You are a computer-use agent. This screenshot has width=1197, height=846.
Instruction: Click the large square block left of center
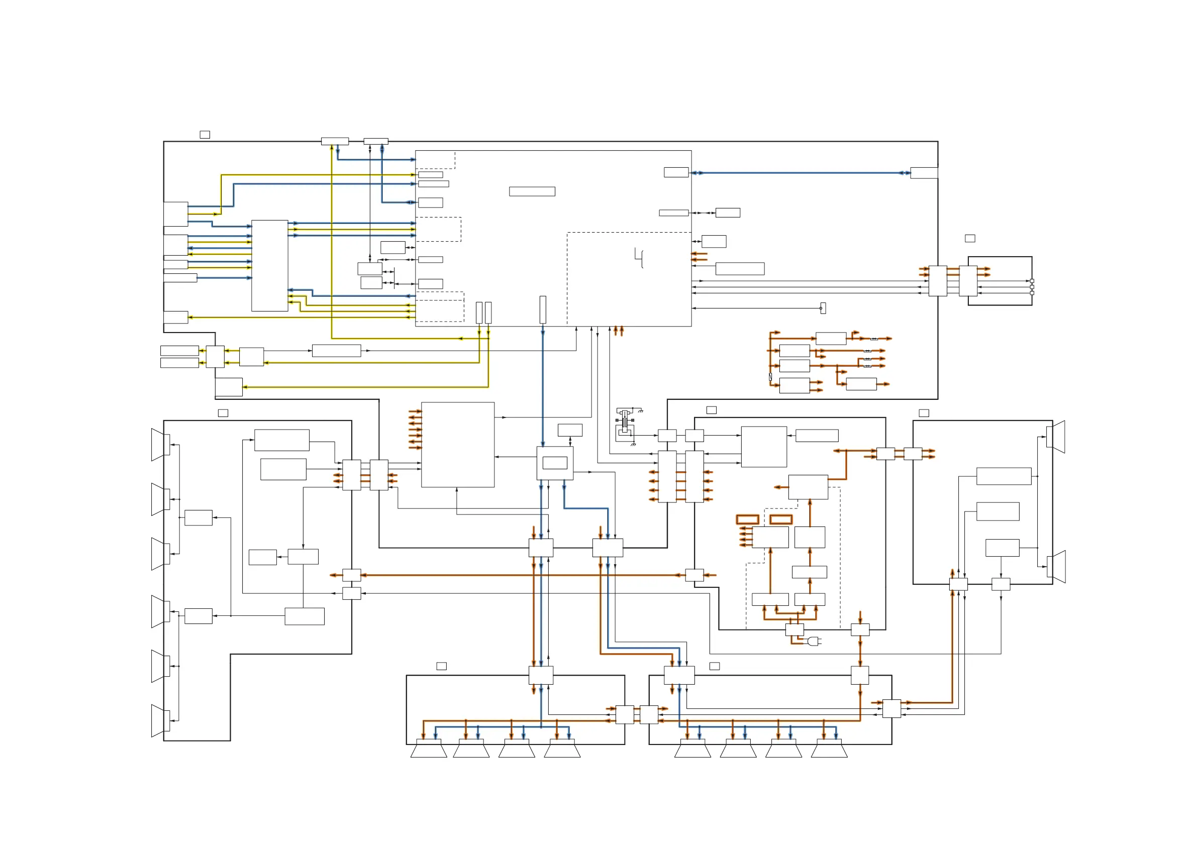pos(457,445)
